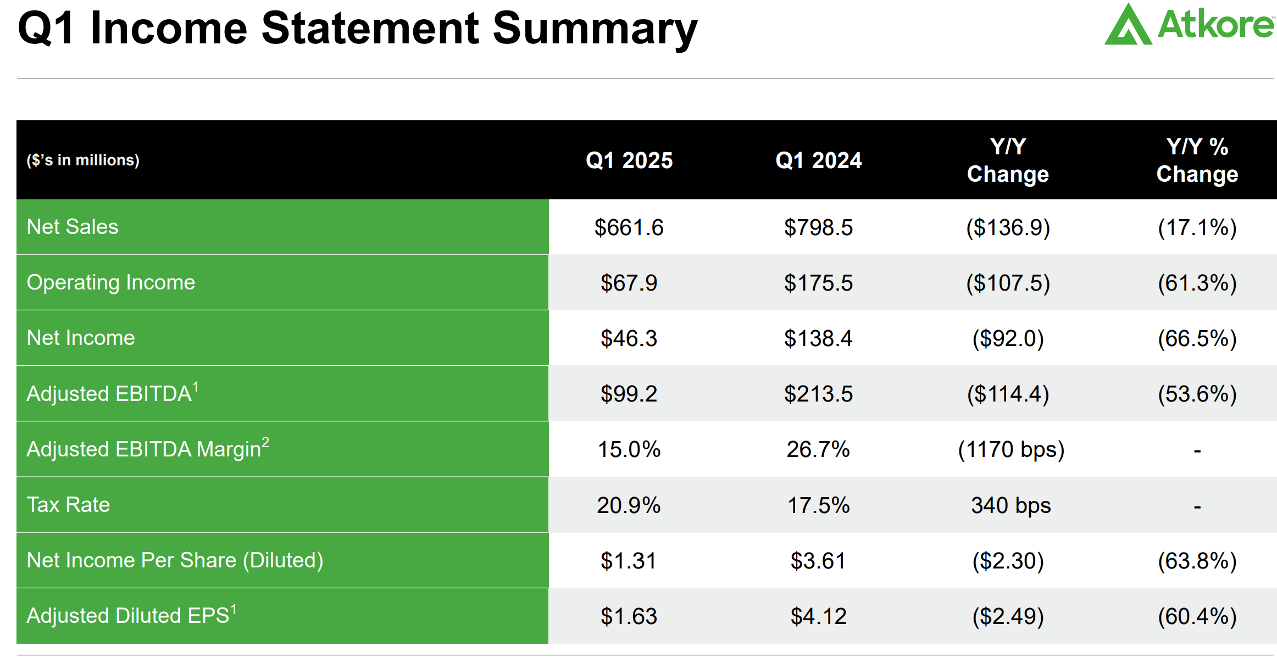Click the Atkore logo icon
Image resolution: width=1277 pixels, height=669 pixels.
(x=1128, y=26)
